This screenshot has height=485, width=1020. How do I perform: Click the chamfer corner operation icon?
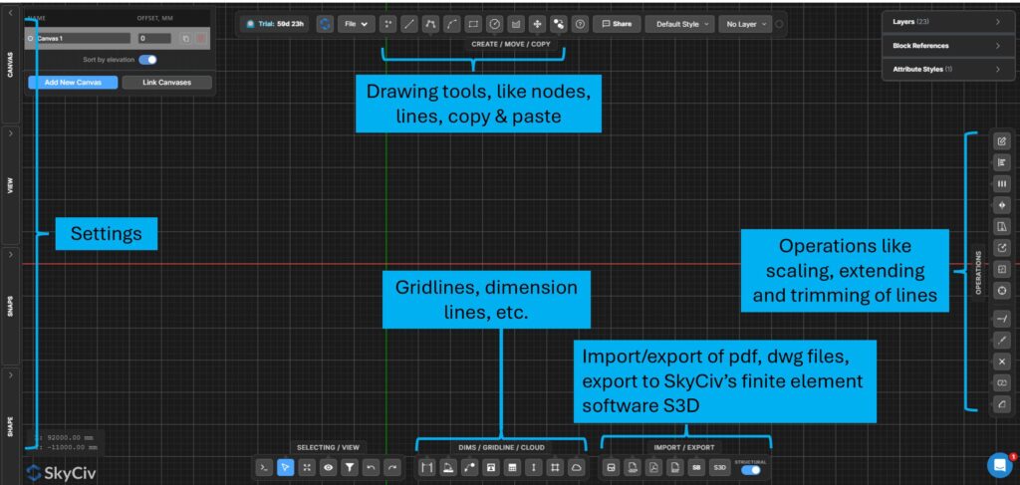pyautogui.click(x=1002, y=404)
